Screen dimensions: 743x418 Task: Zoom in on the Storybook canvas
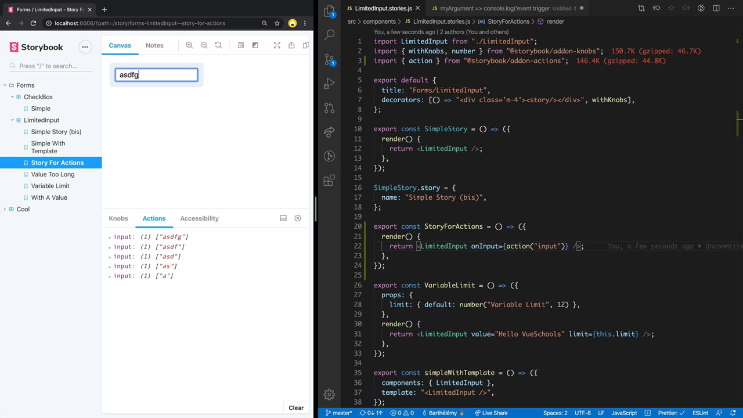click(189, 45)
